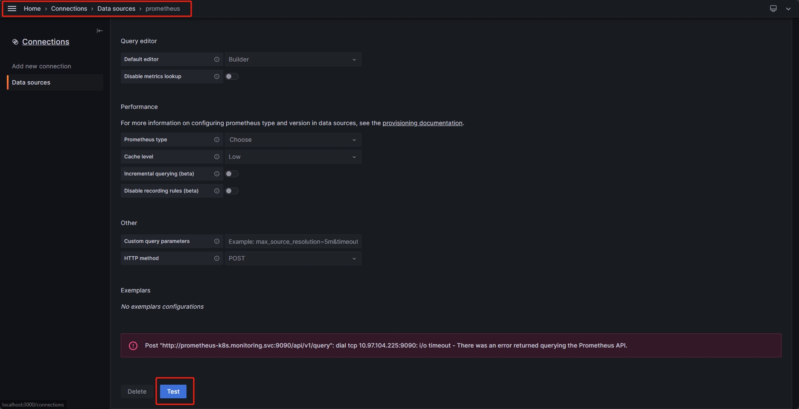Image resolution: width=799 pixels, height=409 pixels.
Task: Show info for Disable metrics lookup
Action: pos(217,76)
